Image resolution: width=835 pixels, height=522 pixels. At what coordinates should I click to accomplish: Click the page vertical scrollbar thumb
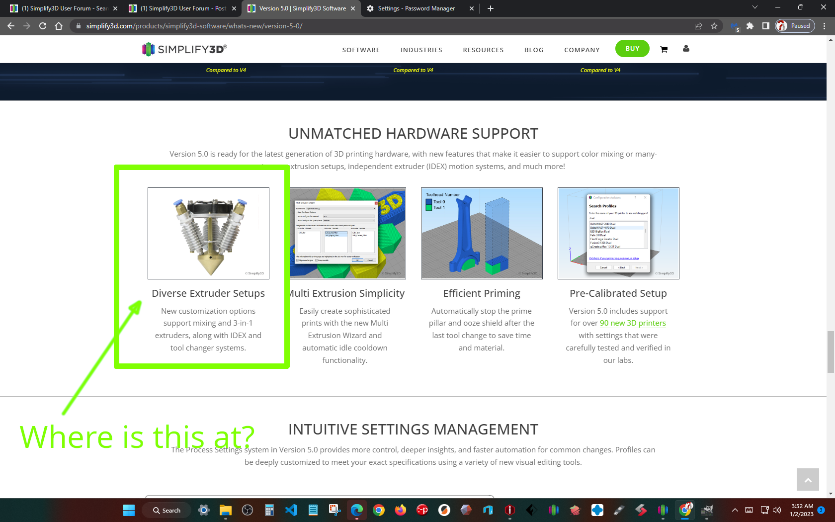coord(831,351)
